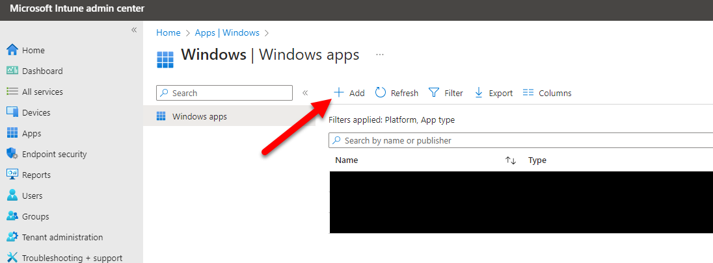Viewport: 713px width, 263px height.
Task: Click the Name column header
Action: coord(347,160)
